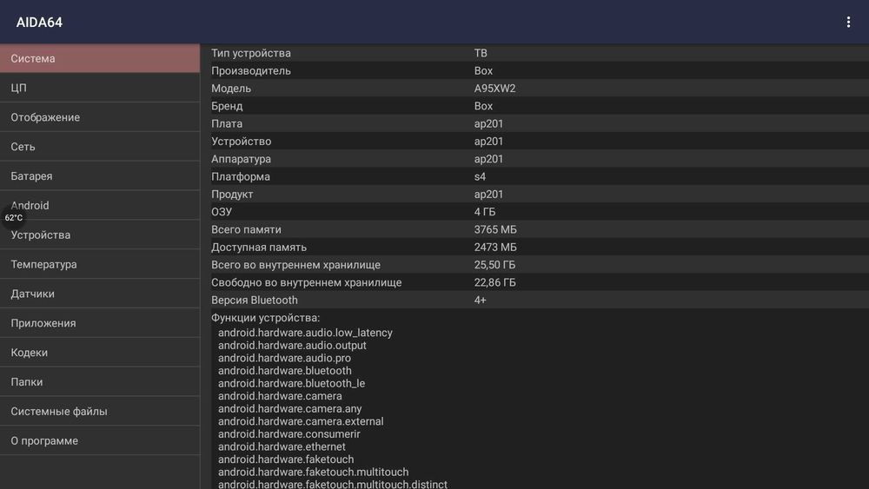This screenshot has height=489, width=869.
Task: Go to the Сеть section
Action: pos(100,146)
